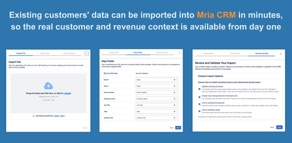Click the cloud upload icon in drop zone
This screenshot has width=292, height=143.
point(49,86)
